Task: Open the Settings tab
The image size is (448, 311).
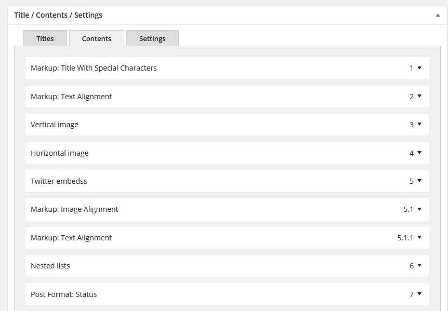Action: point(152,38)
